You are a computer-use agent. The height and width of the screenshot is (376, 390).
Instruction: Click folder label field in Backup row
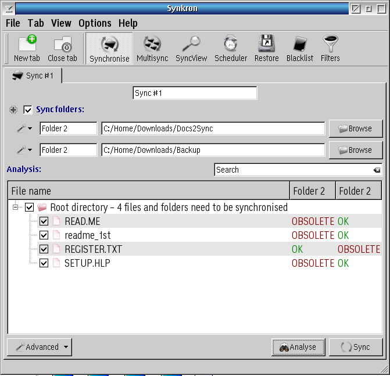click(68, 150)
